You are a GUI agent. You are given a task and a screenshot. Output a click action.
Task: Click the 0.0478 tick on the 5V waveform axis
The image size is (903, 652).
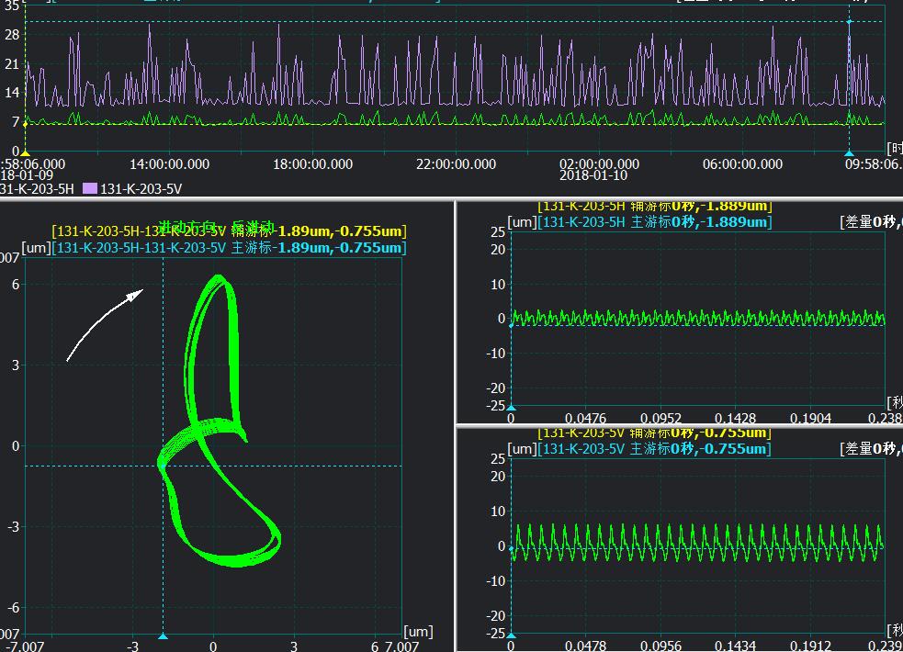pyautogui.click(x=585, y=646)
